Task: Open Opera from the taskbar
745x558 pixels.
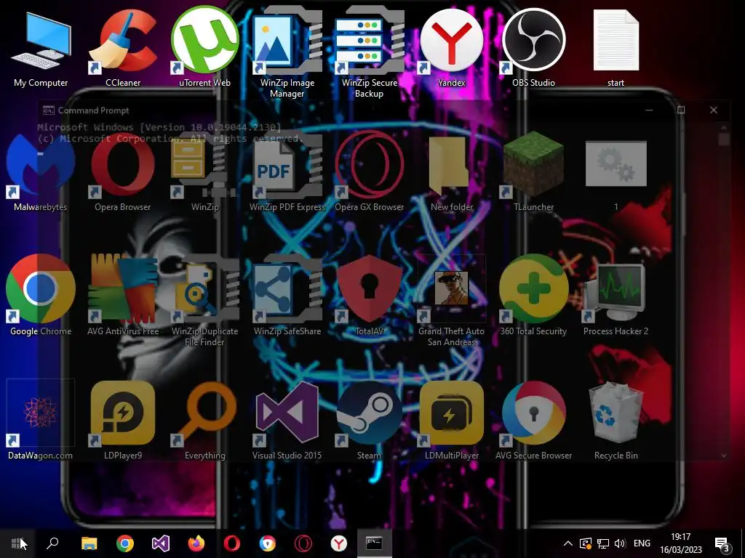Action: [232, 543]
